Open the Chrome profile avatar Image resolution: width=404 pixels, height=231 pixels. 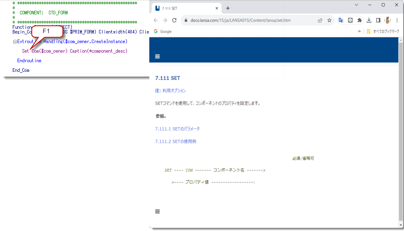coord(388,20)
